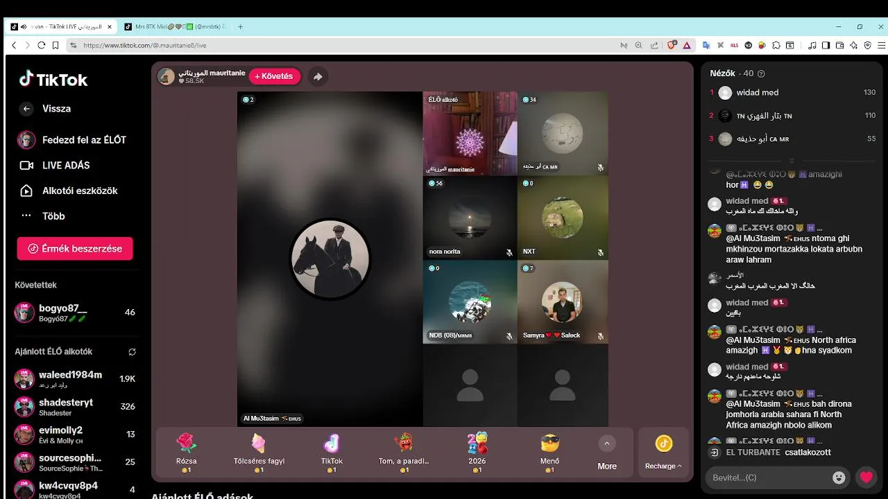Expand the viewers ranking list chevron
888x499 pixels.
click(x=792, y=160)
